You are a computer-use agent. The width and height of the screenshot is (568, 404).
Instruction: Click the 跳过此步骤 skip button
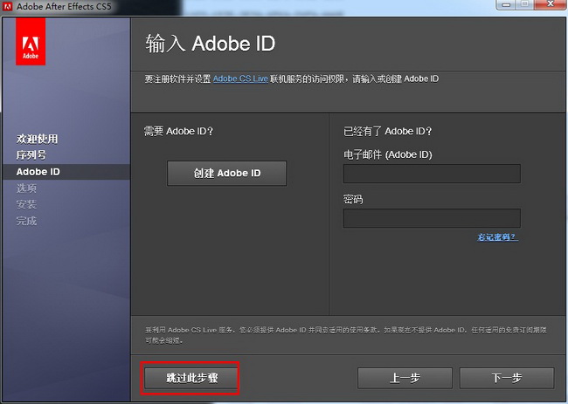point(190,378)
